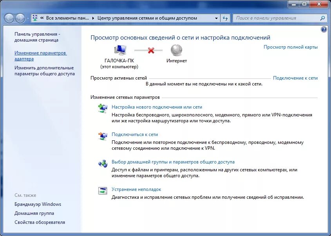Viewport: 331px width, 236px height.
Task: Open 'Свойства обозревателя' in See also
Action: coord(40,222)
